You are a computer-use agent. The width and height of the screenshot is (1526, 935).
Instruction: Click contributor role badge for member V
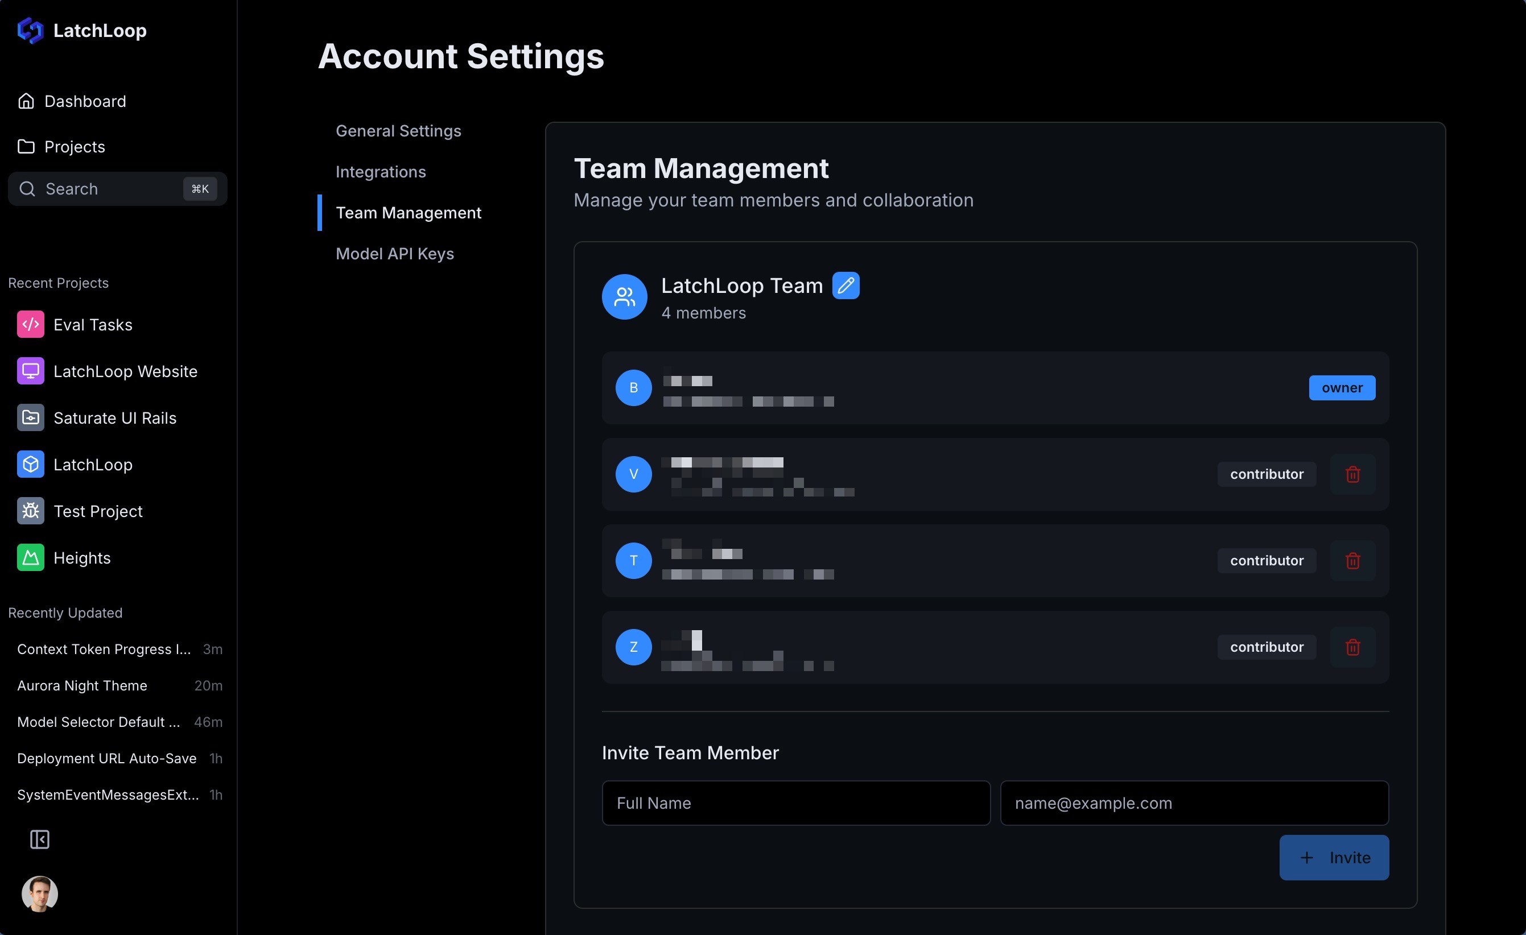point(1267,474)
